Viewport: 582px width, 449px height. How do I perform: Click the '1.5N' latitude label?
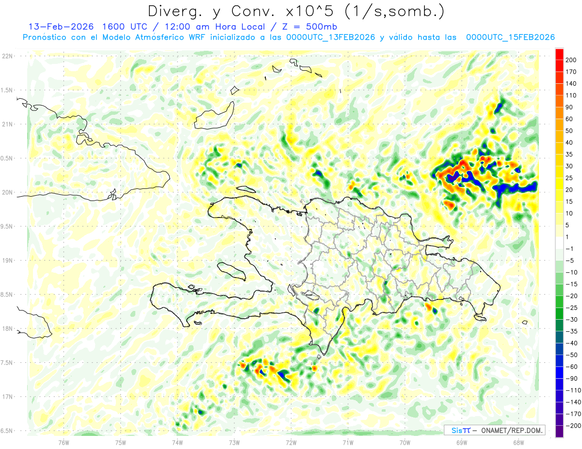[x=7, y=90]
